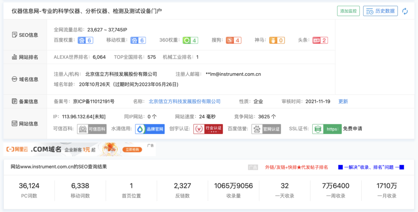Click the gray 广告 label near SEO results
The width and height of the screenshot is (418, 212).
(253, 167)
